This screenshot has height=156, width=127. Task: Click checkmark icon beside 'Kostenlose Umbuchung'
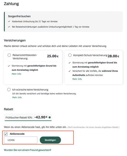(9, 21)
